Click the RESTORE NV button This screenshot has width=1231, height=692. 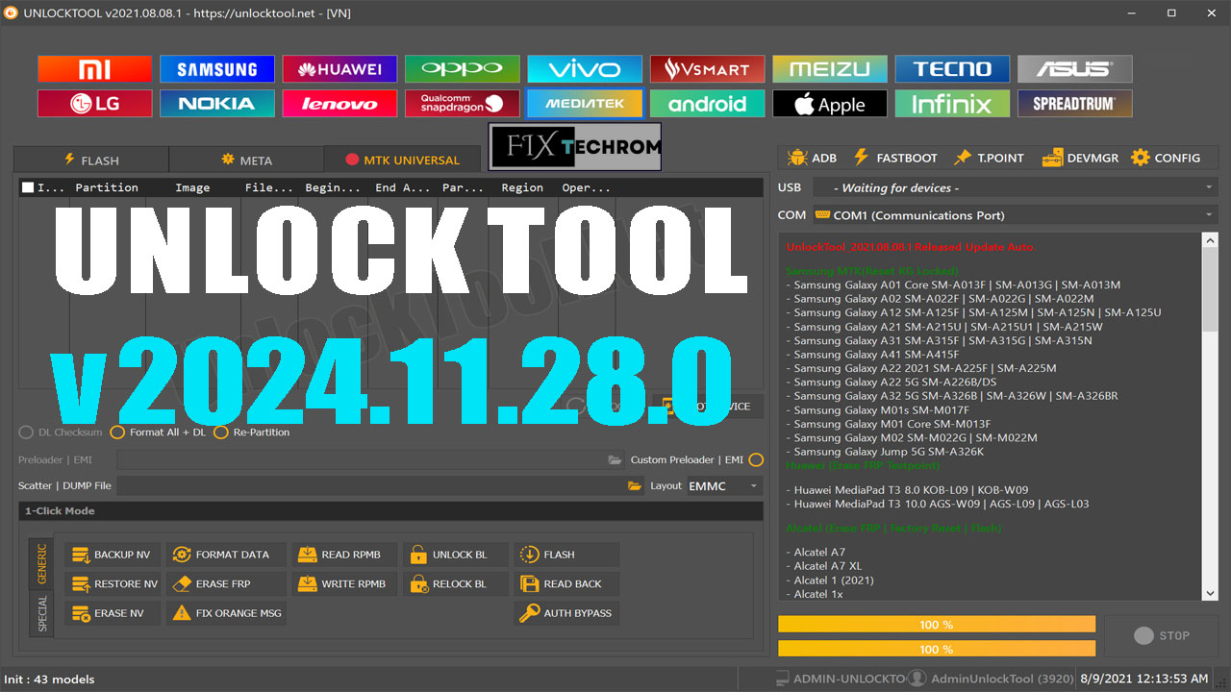pyautogui.click(x=113, y=583)
